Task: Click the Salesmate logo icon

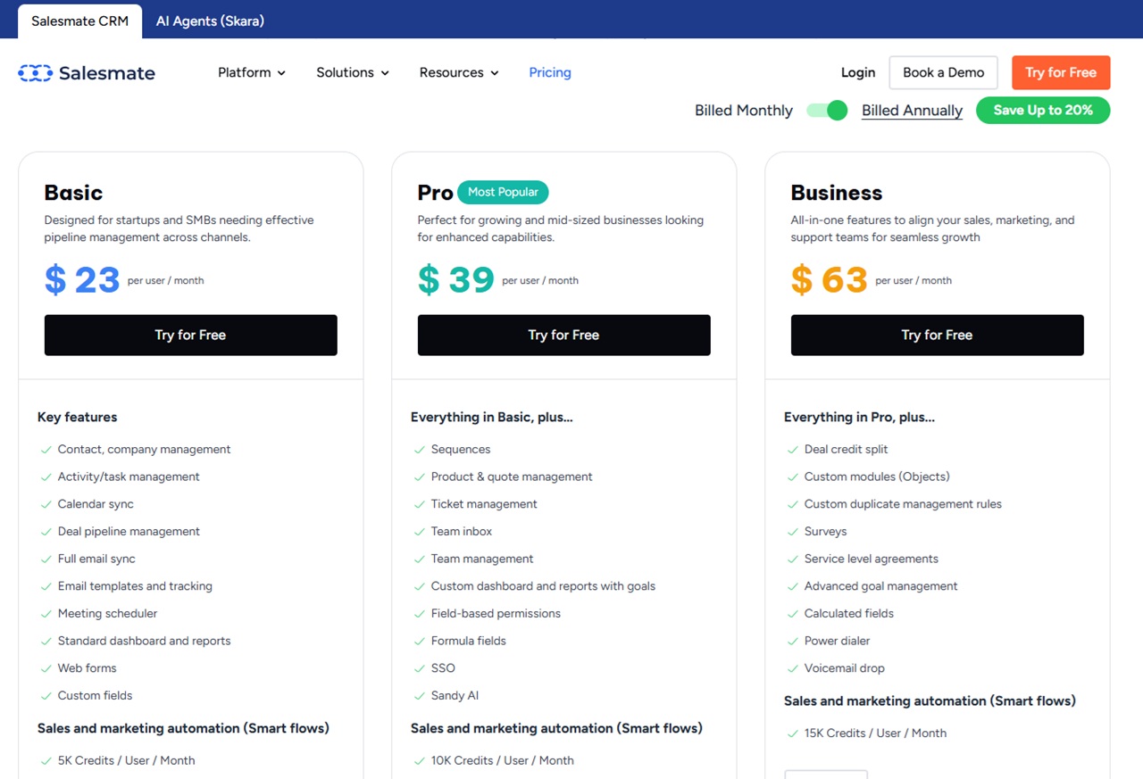Action: pyautogui.click(x=34, y=72)
